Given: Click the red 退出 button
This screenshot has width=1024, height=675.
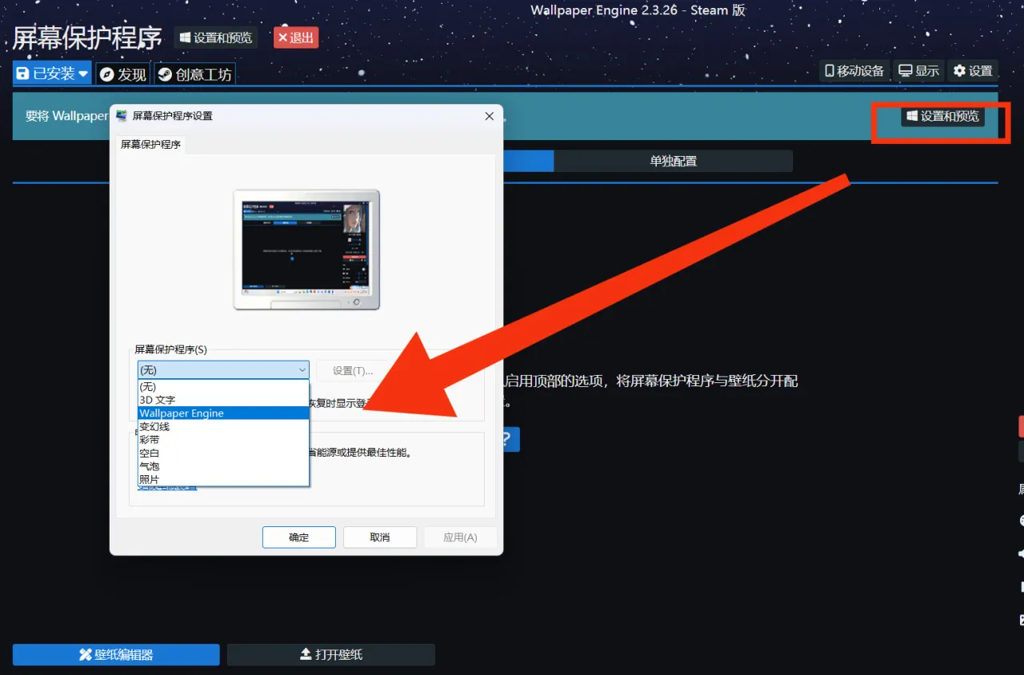Looking at the screenshot, I should click(x=296, y=38).
